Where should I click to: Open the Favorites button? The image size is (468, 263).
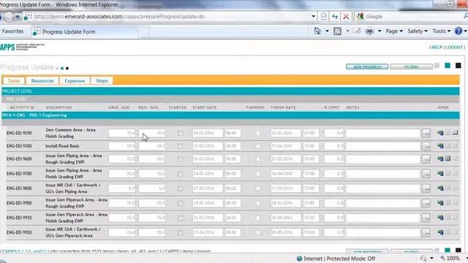(12, 31)
